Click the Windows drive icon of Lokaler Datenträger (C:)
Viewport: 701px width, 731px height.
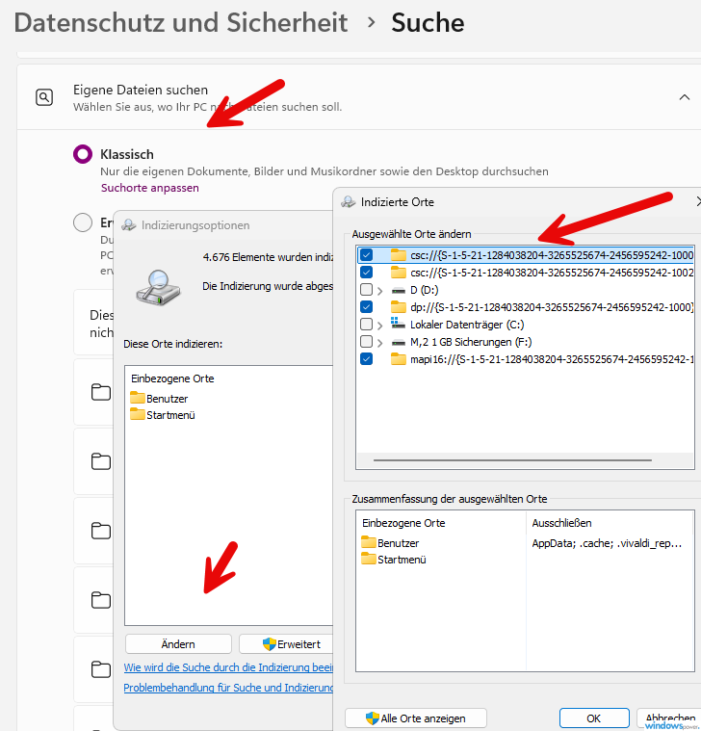coord(398,323)
